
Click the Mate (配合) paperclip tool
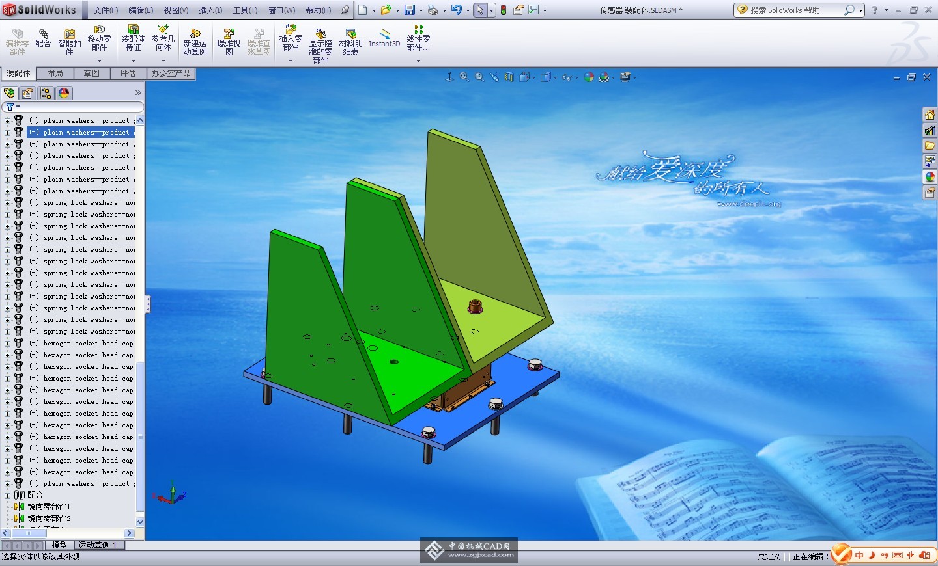[43, 38]
